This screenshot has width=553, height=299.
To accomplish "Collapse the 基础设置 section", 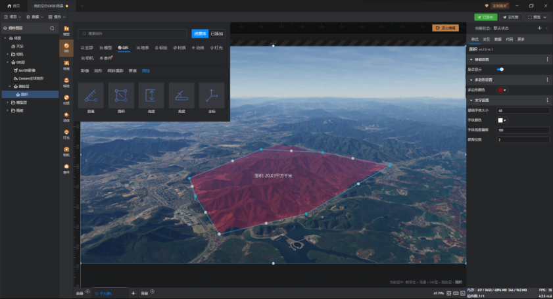I will pos(471,60).
